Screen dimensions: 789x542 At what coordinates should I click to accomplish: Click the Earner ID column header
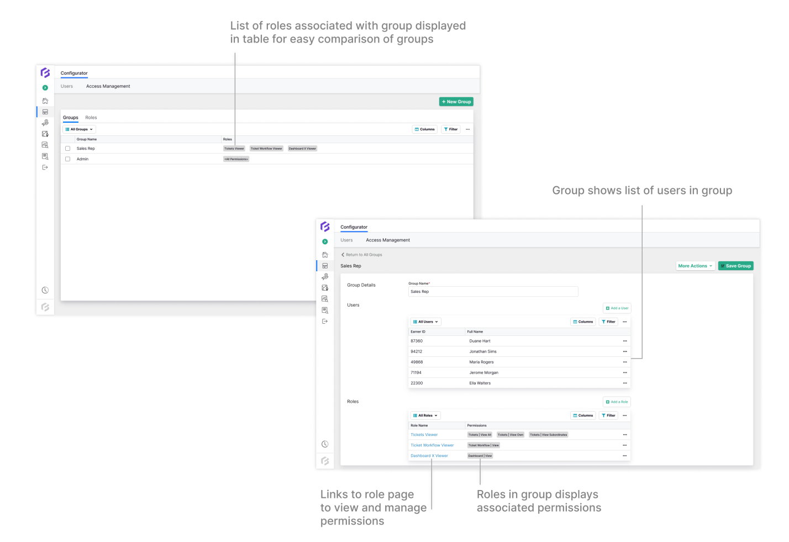pos(418,332)
